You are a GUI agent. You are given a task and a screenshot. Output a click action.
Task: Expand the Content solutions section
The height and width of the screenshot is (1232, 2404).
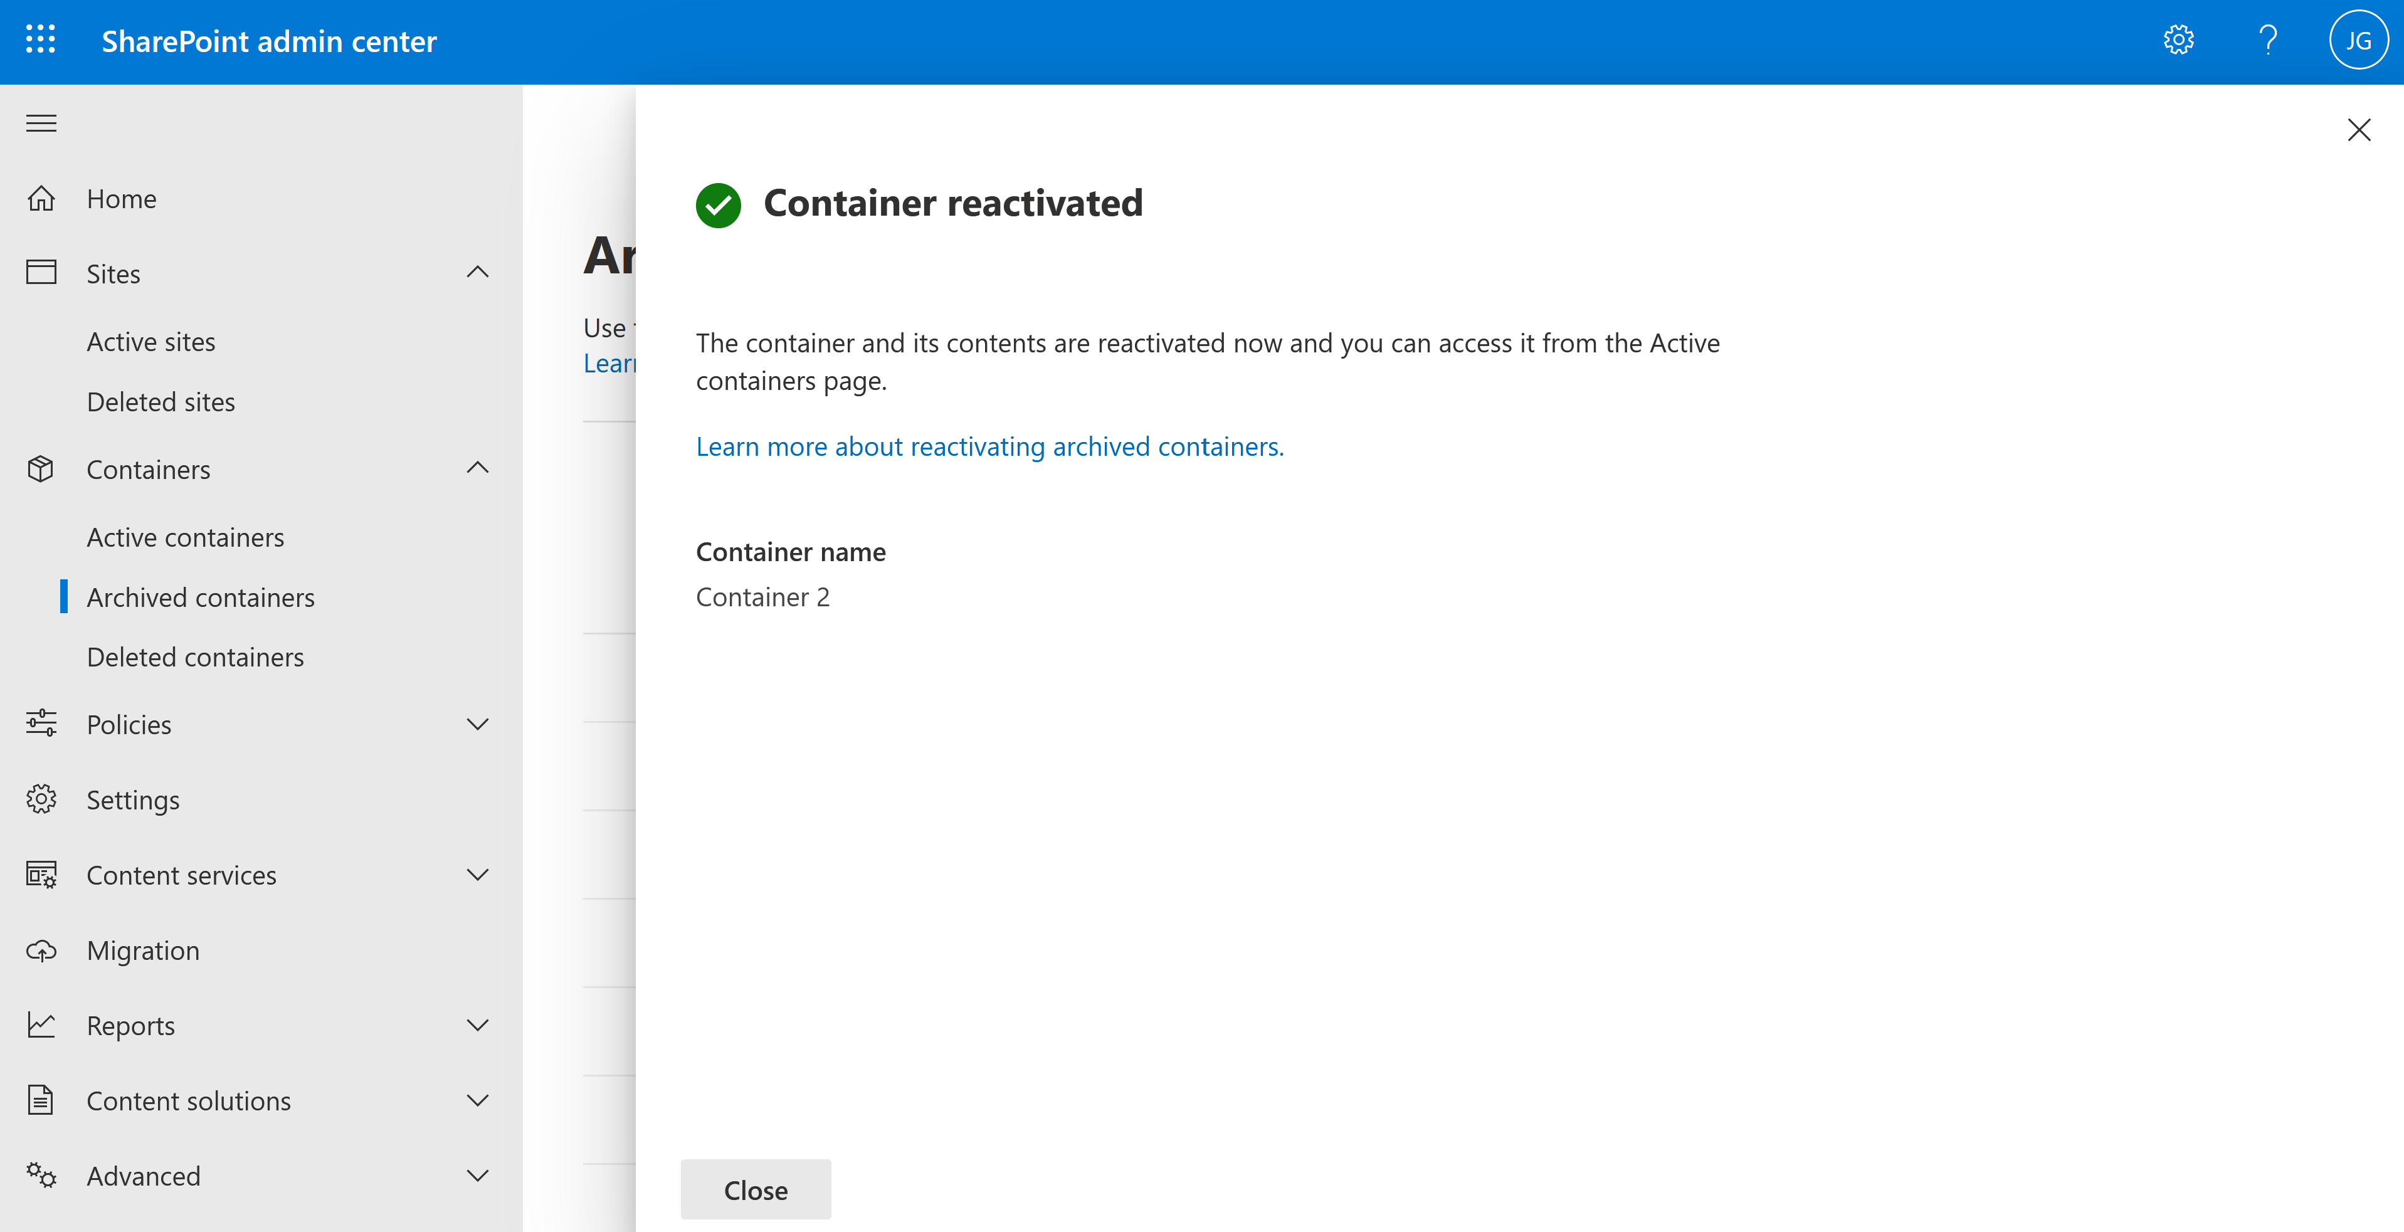[478, 1100]
